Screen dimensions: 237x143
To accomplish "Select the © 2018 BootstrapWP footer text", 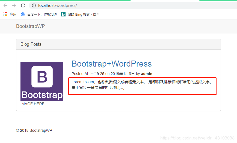I will point(34,130).
